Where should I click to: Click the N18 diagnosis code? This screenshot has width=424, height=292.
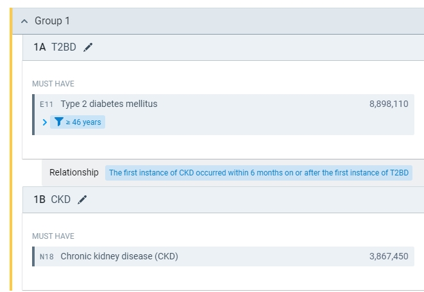pos(46,257)
